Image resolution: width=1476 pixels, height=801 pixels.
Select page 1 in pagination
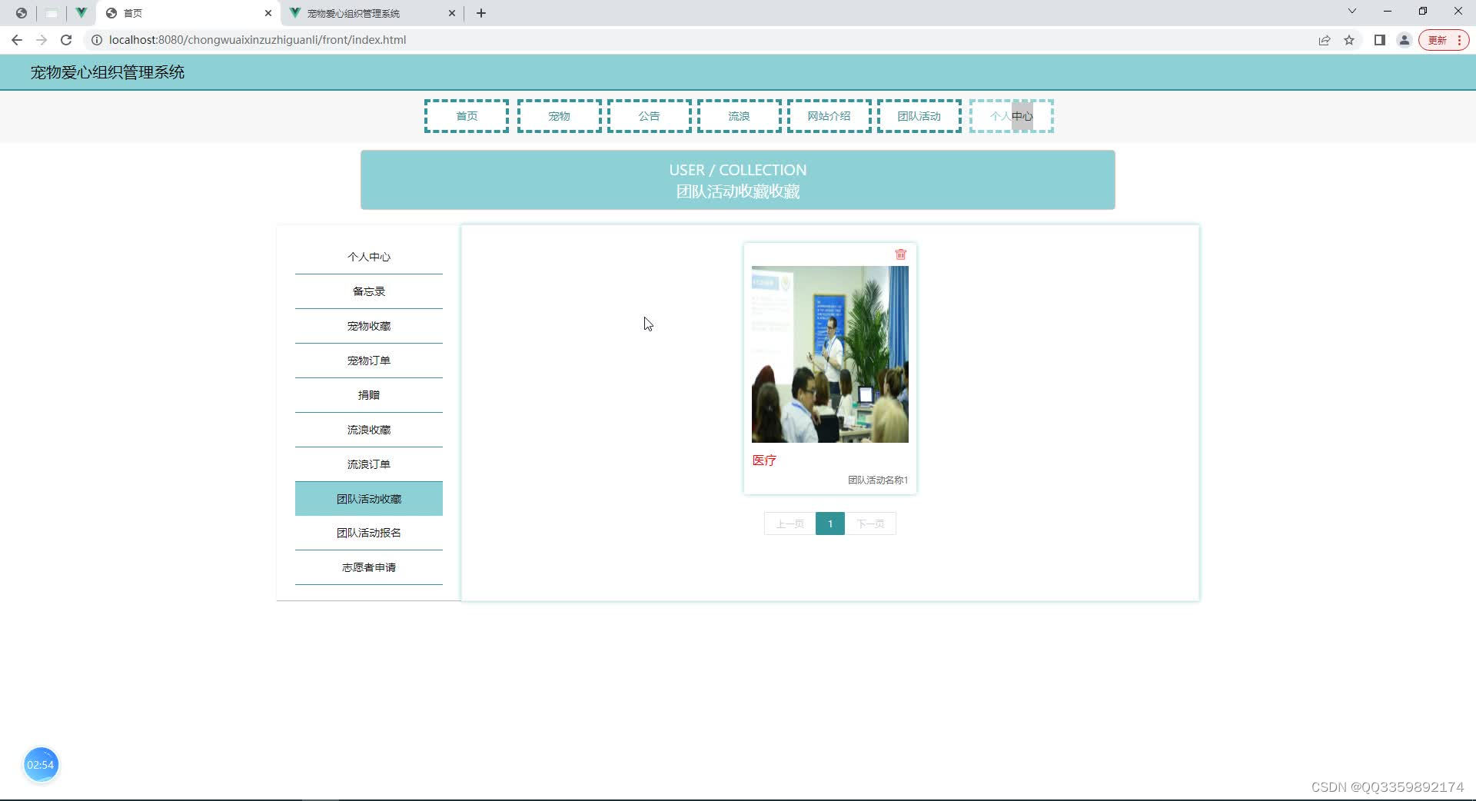pyautogui.click(x=830, y=523)
